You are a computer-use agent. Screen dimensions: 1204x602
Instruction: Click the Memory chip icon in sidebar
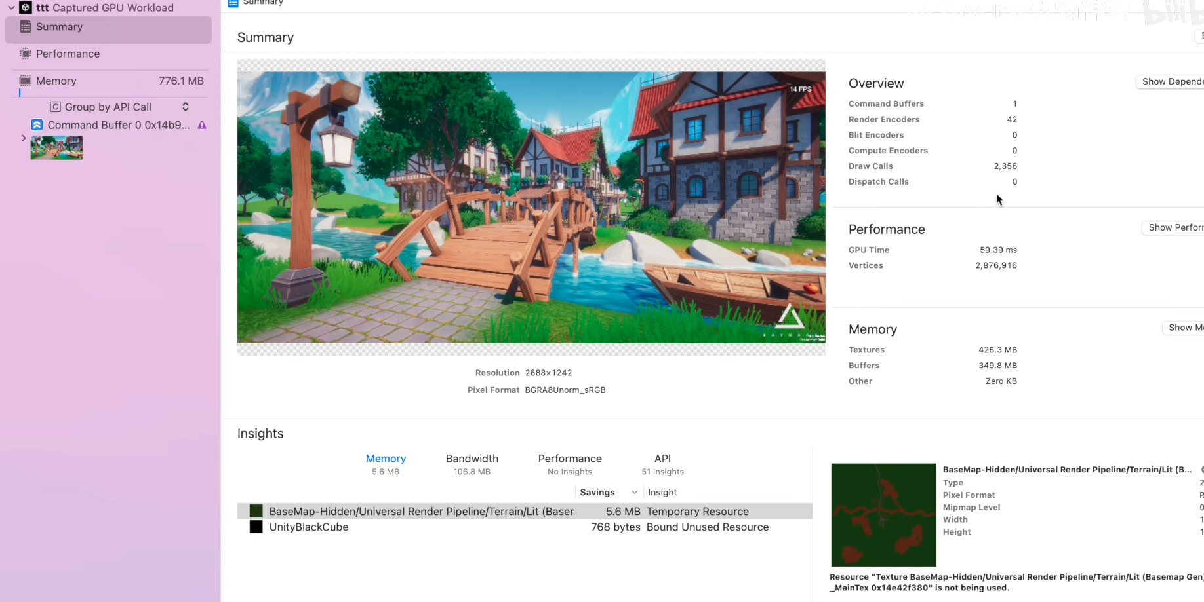click(26, 81)
